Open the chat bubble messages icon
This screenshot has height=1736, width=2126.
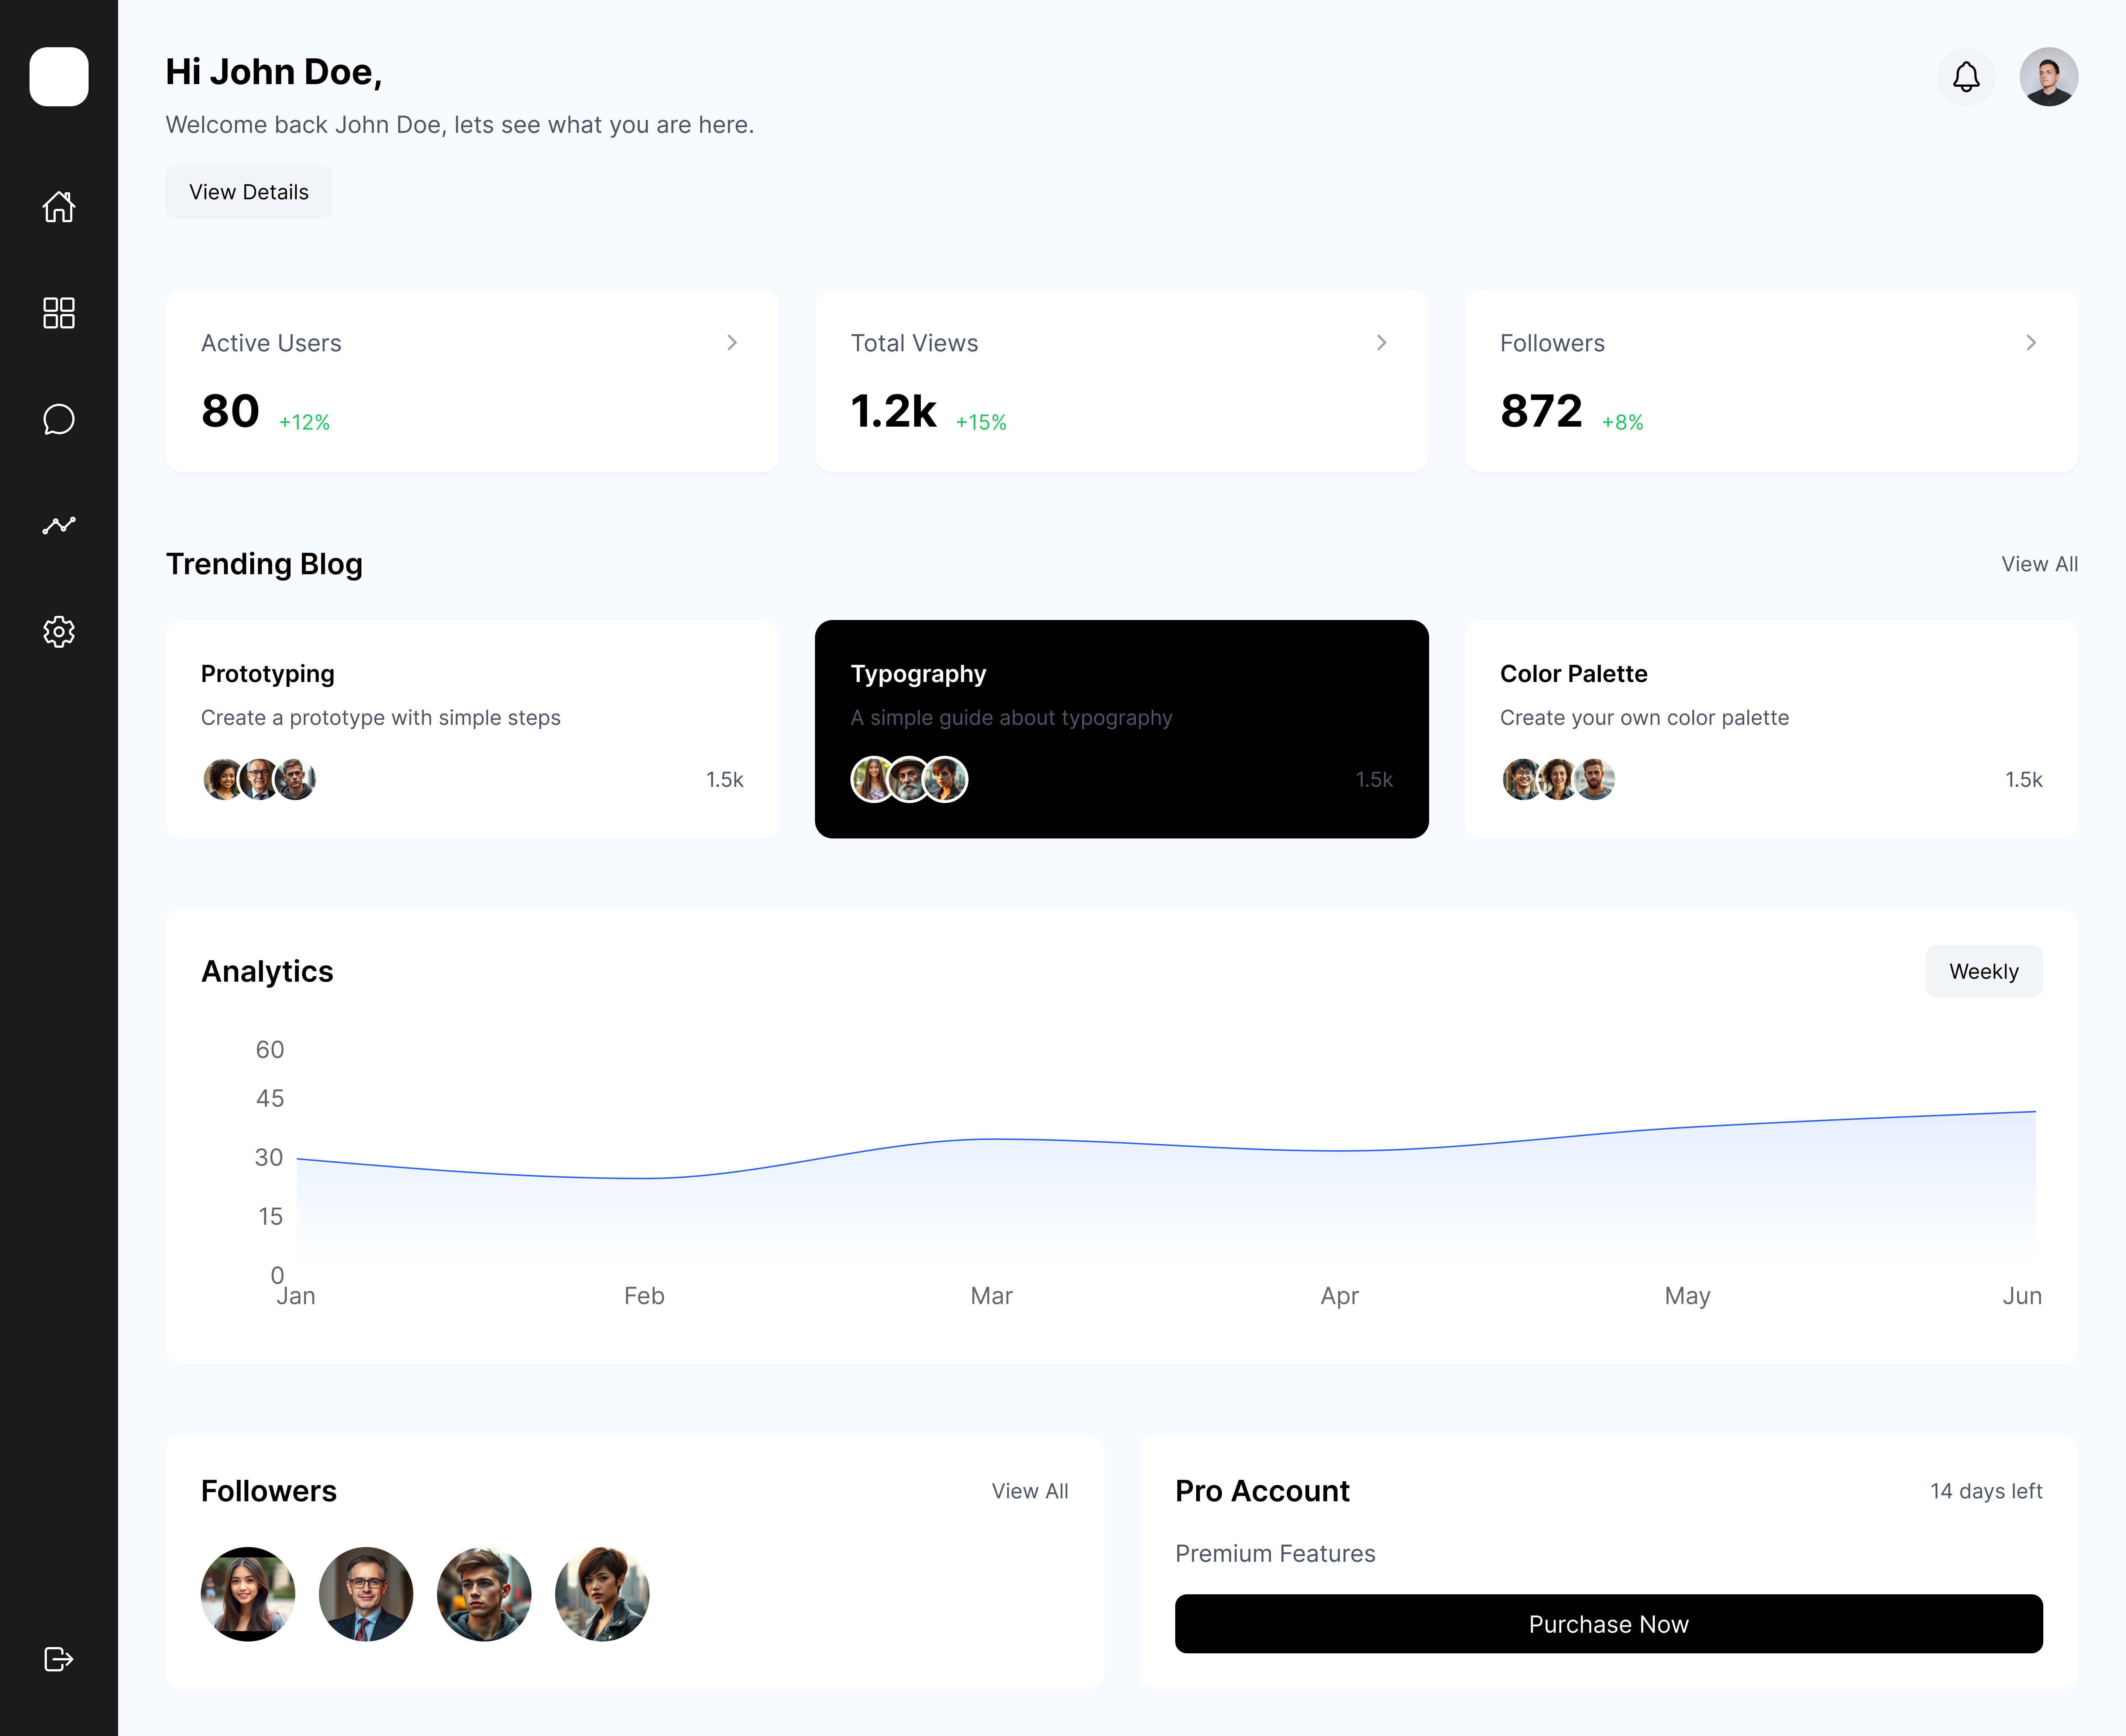[x=59, y=419]
